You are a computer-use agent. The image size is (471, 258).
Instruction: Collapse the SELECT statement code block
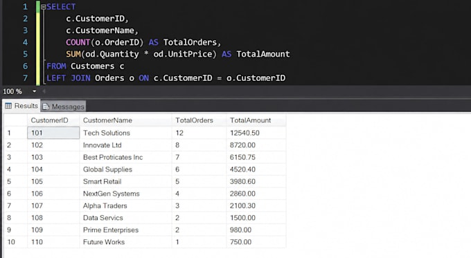tap(43, 7)
